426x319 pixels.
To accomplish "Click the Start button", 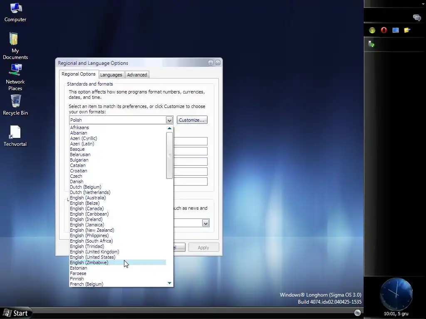I will click(16, 313).
